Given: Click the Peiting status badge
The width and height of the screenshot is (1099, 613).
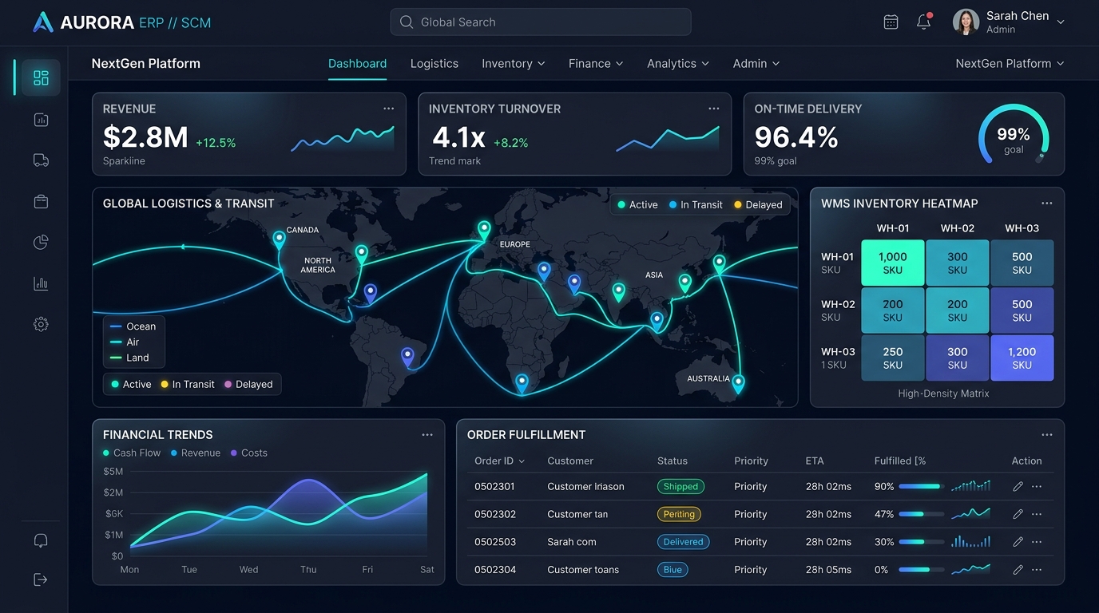Looking at the screenshot, I should (x=679, y=514).
